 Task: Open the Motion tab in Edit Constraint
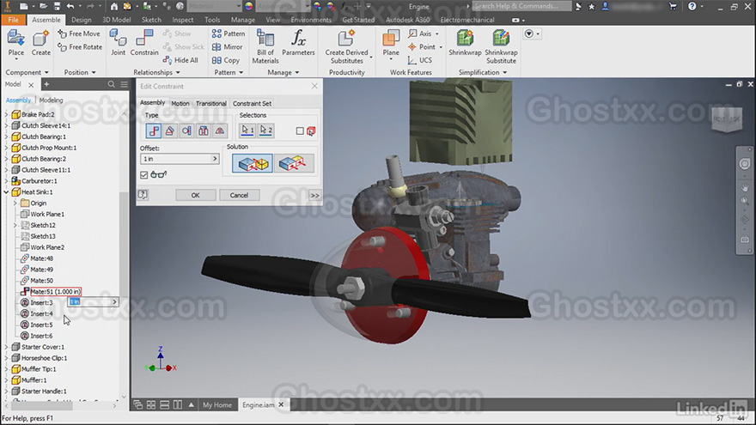click(x=180, y=103)
